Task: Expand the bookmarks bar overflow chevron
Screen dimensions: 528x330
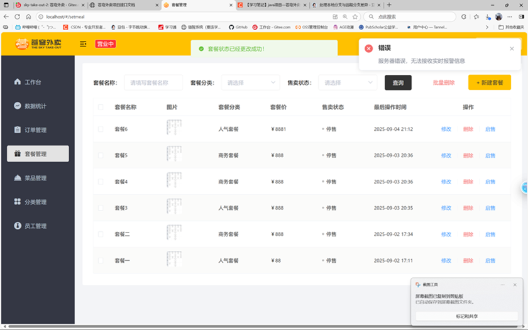Action: [487, 27]
